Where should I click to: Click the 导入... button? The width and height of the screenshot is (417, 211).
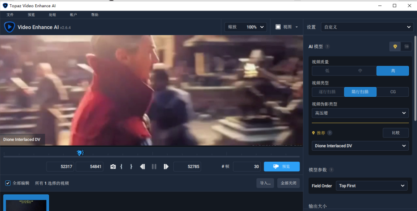(x=265, y=183)
